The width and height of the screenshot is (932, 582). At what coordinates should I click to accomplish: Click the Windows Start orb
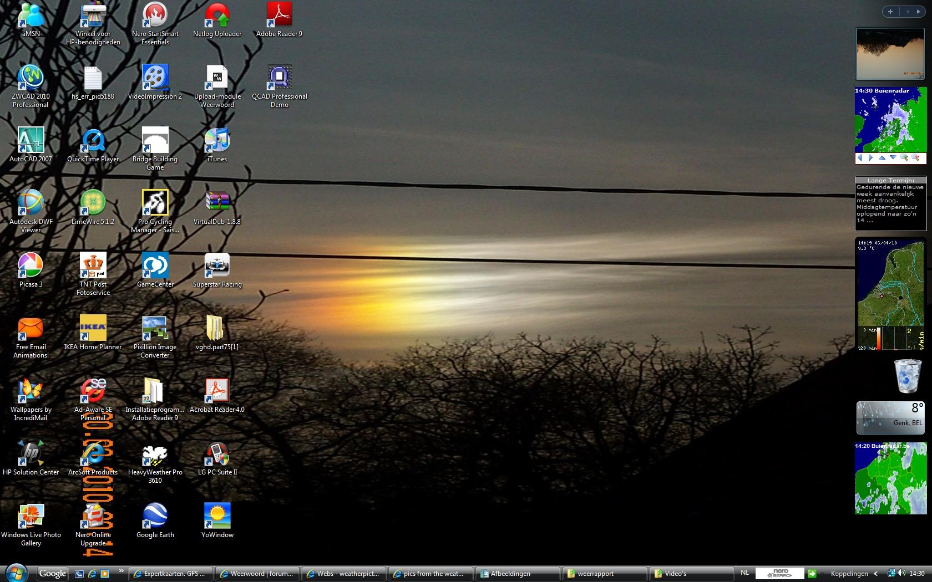tap(16, 573)
